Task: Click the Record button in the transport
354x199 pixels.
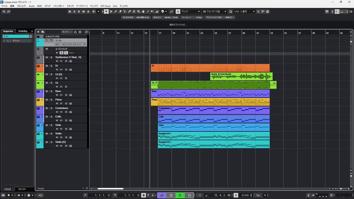Action: (189, 195)
